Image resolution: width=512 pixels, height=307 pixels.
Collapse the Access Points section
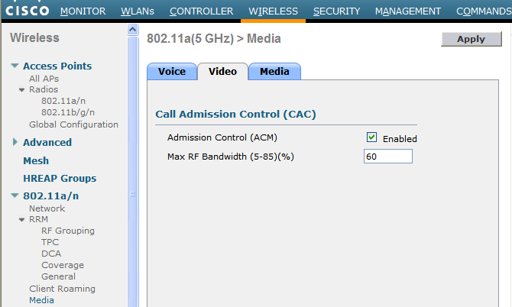pos(15,66)
